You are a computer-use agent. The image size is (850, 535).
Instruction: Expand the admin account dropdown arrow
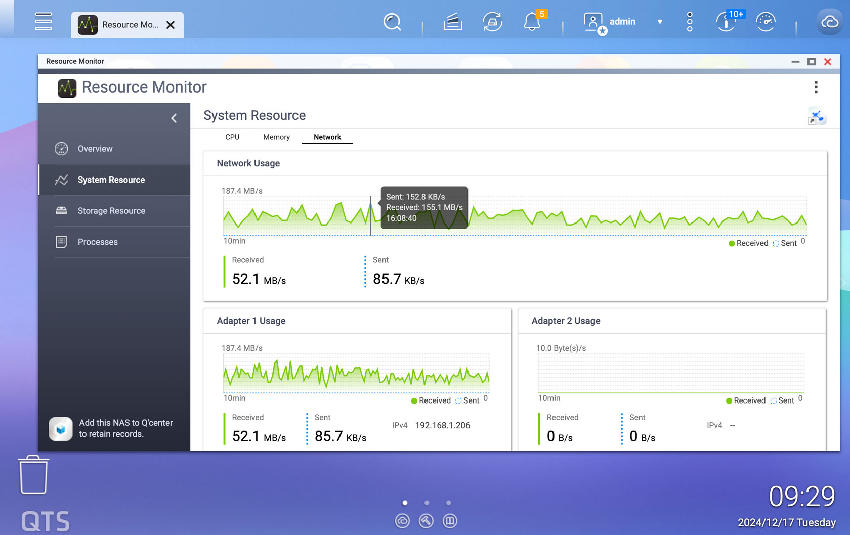[660, 22]
